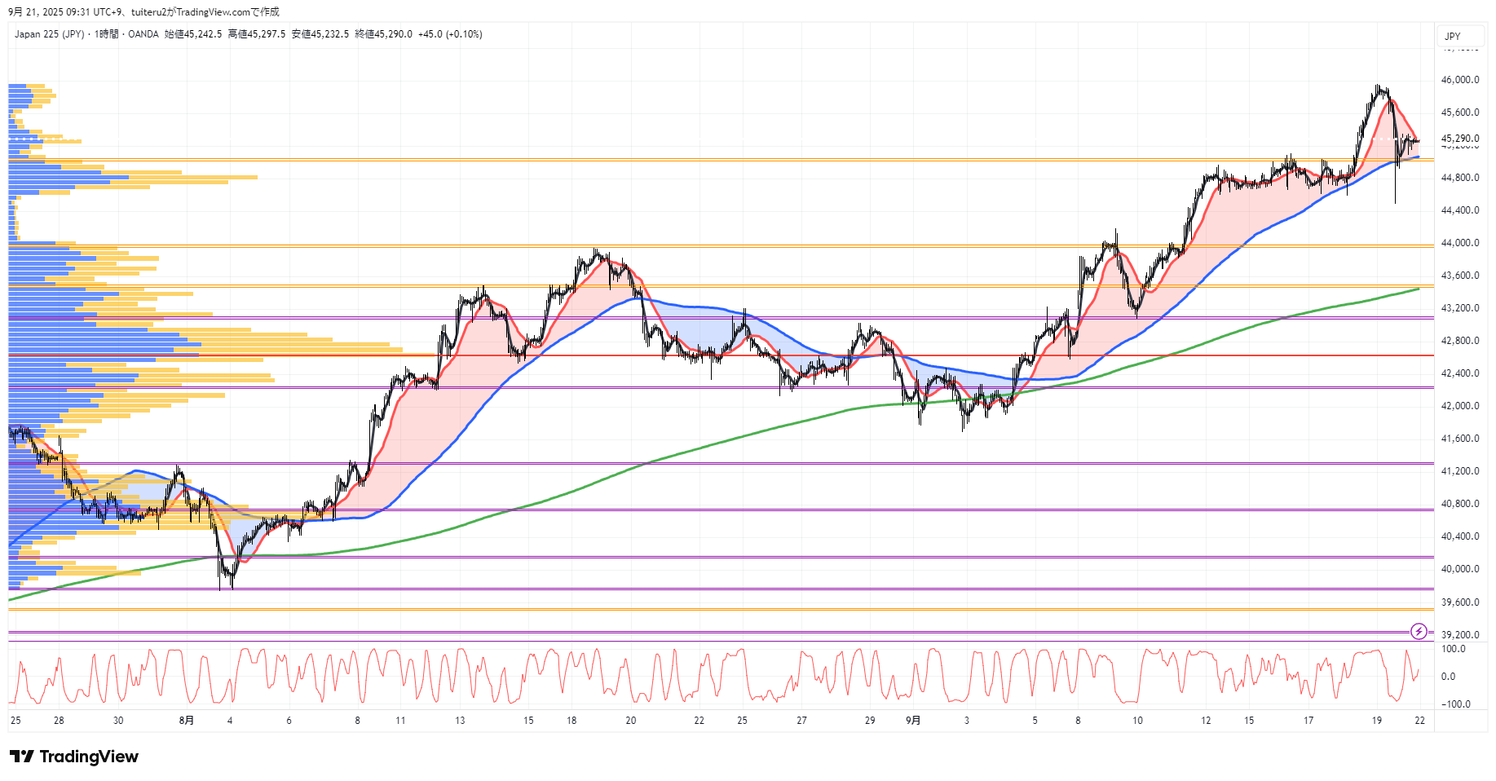Click the 終値45,290.0 closing value in header
Viewport: 1496px width, 781px height.
383,34
